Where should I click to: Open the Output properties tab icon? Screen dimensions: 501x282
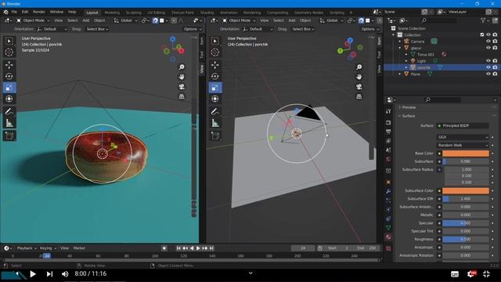click(x=388, y=132)
